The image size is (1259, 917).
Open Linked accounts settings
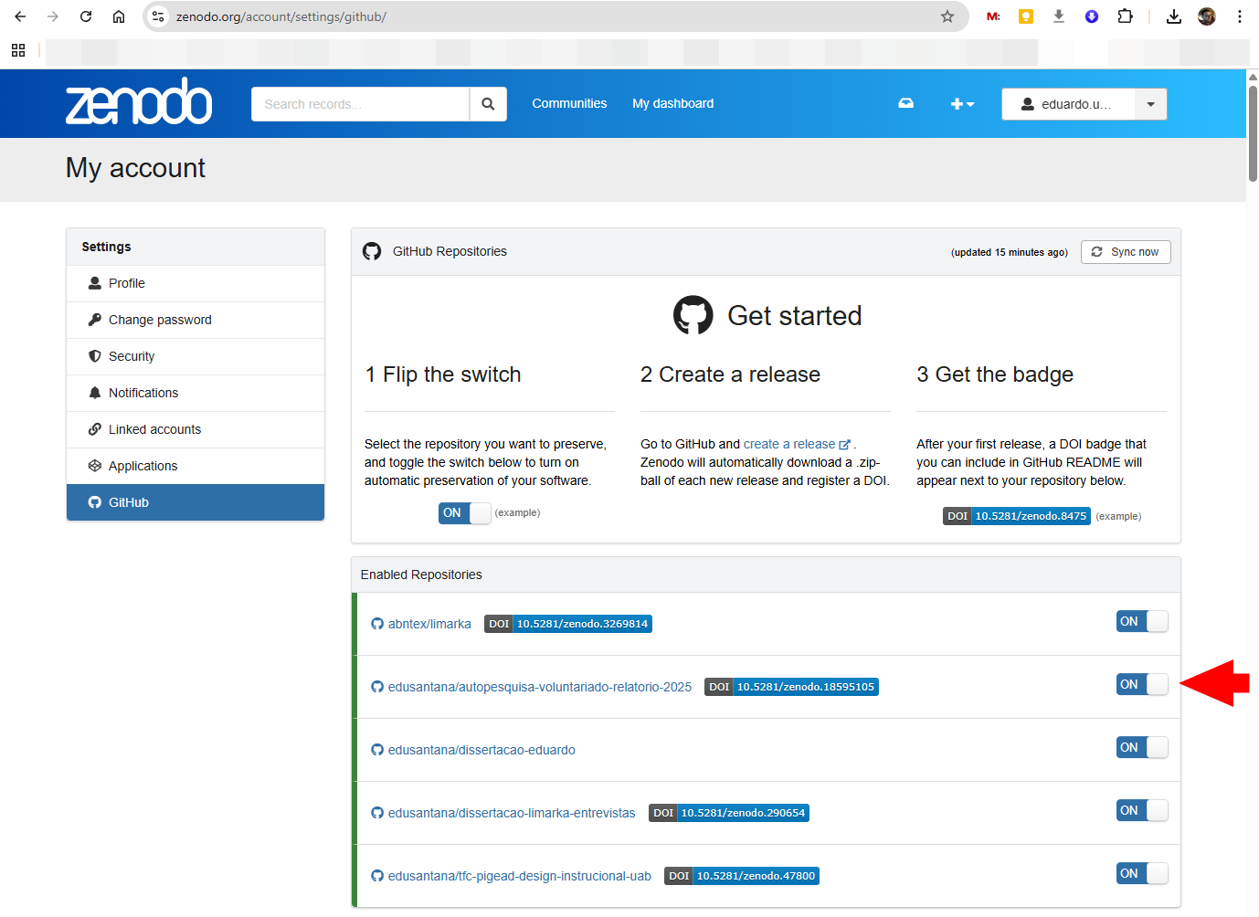point(154,429)
